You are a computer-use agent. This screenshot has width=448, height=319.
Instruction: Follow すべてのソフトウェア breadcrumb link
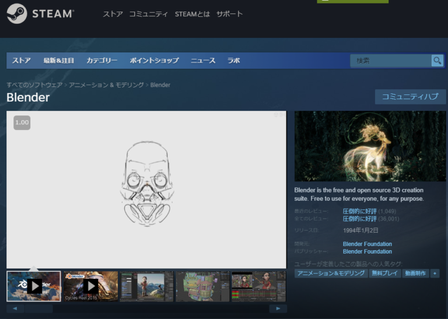pos(34,85)
